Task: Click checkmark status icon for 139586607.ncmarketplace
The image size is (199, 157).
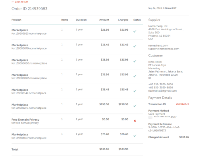Action: click(x=135, y=136)
